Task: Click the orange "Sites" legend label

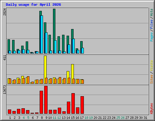Action: coord(152,79)
